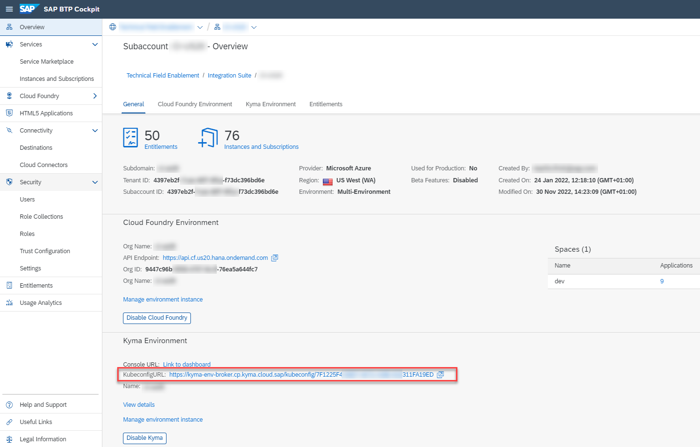Click the Services sidebar icon

[9, 45]
